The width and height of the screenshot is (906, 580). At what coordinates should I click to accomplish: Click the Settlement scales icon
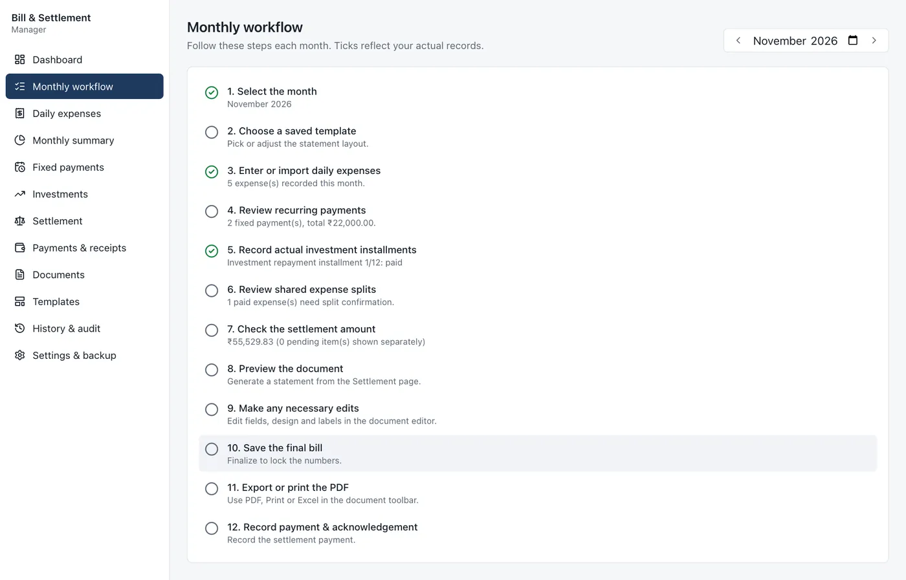coord(20,221)
